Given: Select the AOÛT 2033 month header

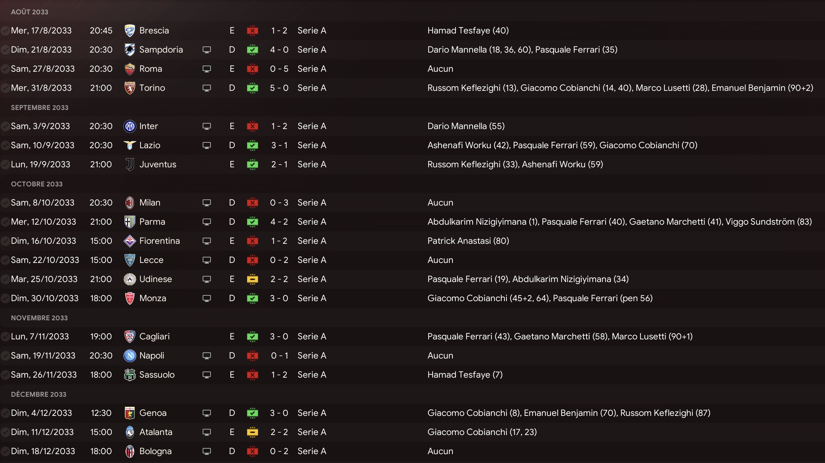Looking at the screenshot, I should pos(29,12).
